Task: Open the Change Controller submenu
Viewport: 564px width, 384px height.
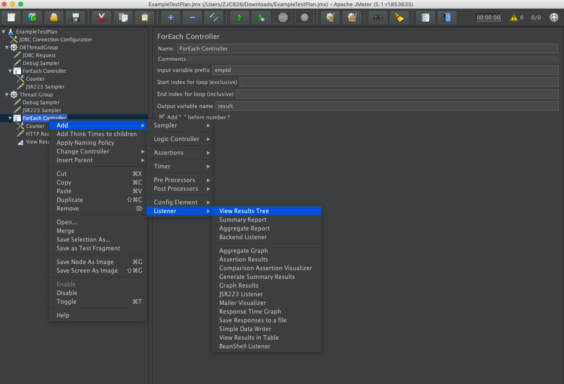Action: click(98, 151)
